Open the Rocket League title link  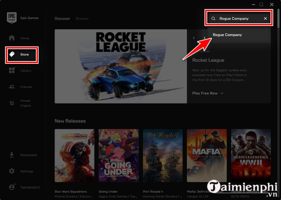(x=208, y=60)
